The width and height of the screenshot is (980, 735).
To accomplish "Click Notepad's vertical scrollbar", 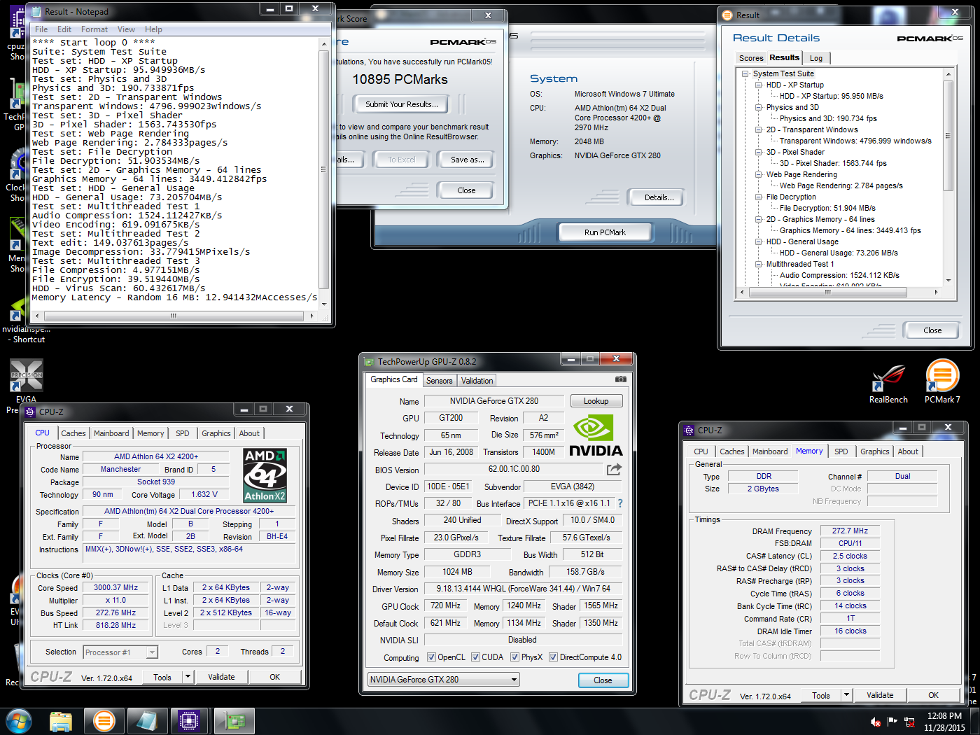I will tap(323, 170).
